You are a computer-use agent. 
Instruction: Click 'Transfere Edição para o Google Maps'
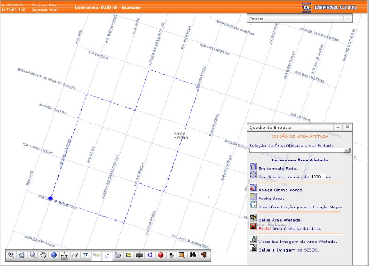coord(300,207)
